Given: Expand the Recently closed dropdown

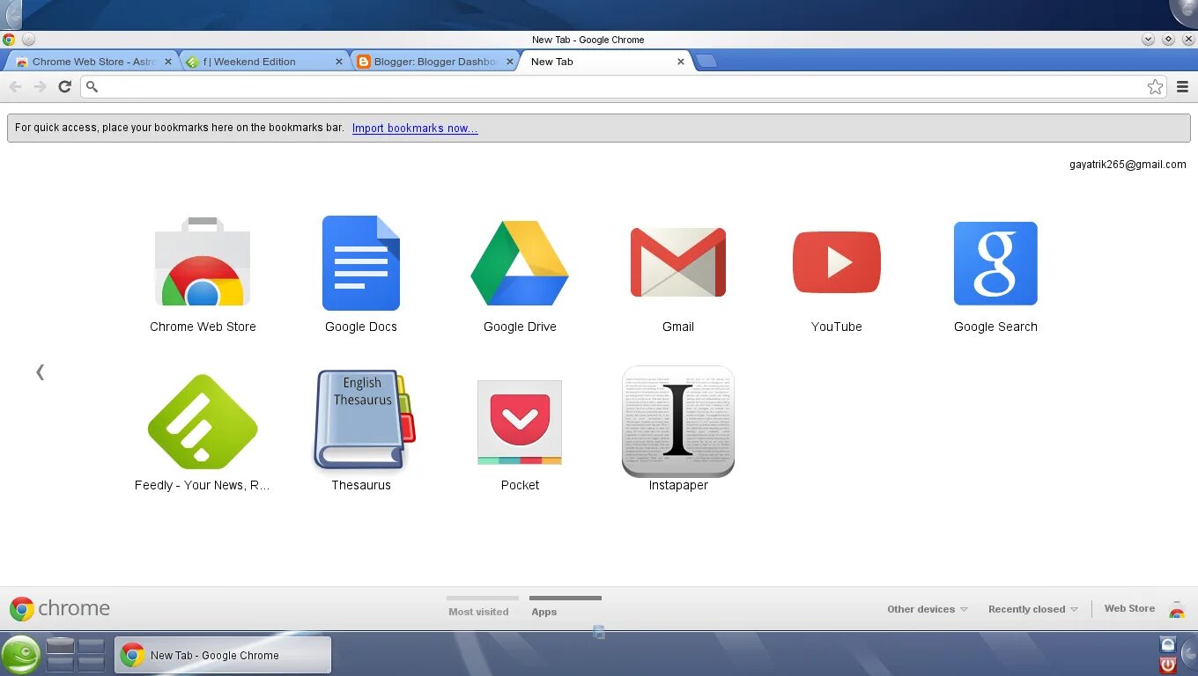Looking at the screenshot, I should coord(1032,609).
